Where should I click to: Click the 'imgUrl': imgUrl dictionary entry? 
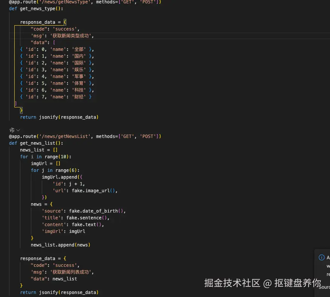[x=64, y=231]
